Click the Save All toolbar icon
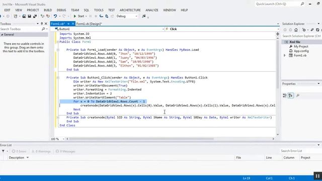Screen dimensions: 322x181 [35, 16]
